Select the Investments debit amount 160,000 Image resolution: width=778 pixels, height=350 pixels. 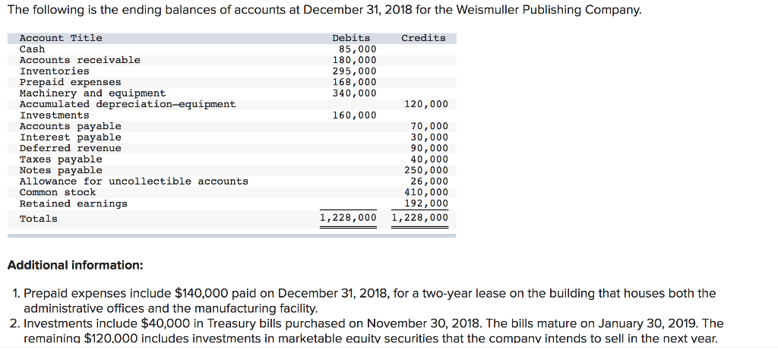pyautogui.click(x=354, y=115)
